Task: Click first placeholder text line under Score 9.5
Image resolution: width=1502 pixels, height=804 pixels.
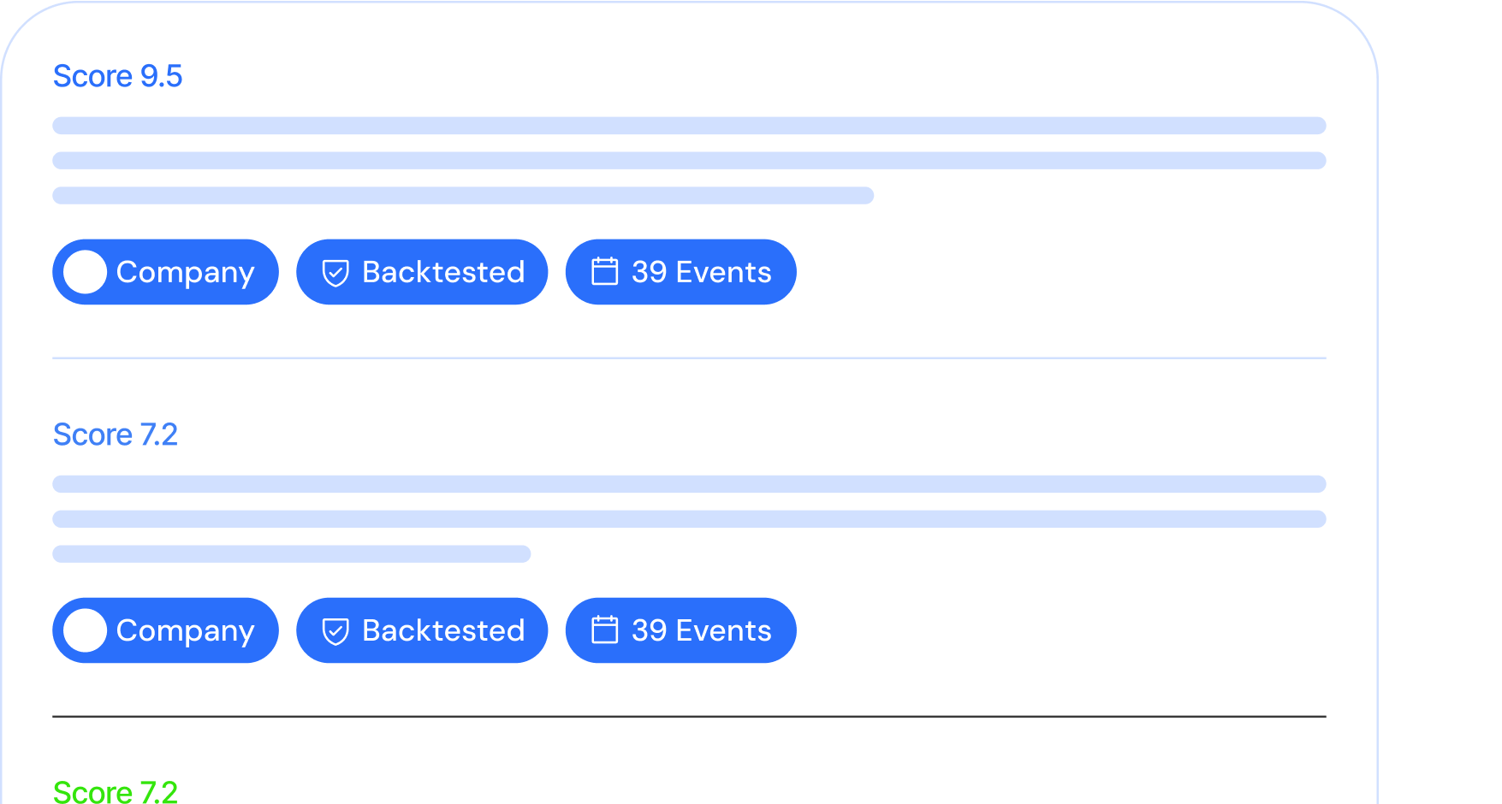Action: pyautogui.click(x=689, y=126)
